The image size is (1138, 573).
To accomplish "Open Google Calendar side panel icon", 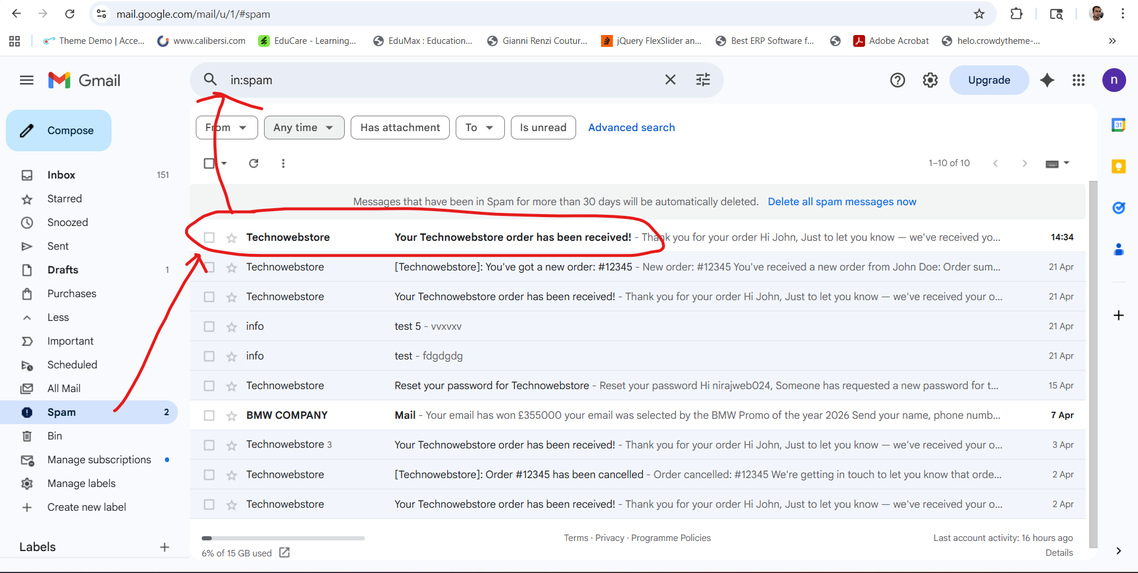I will click(x=1118, y=125).
